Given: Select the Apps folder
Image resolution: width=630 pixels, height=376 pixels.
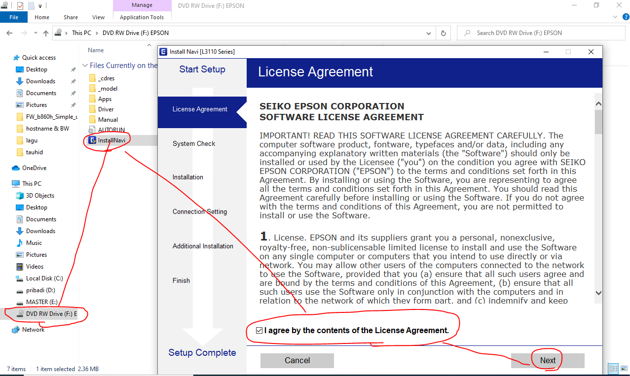Looking at the screenshot, I should pyautogui.click(x=105, y=99).
